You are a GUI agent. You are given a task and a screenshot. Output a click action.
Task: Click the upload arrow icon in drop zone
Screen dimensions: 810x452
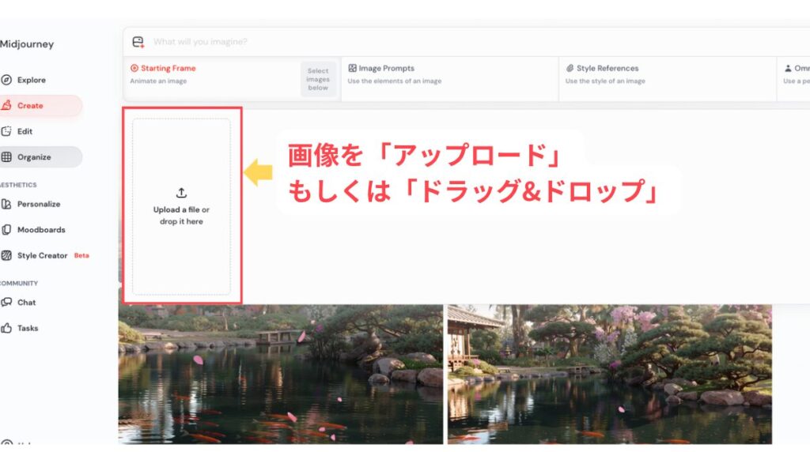coord(181,193)
